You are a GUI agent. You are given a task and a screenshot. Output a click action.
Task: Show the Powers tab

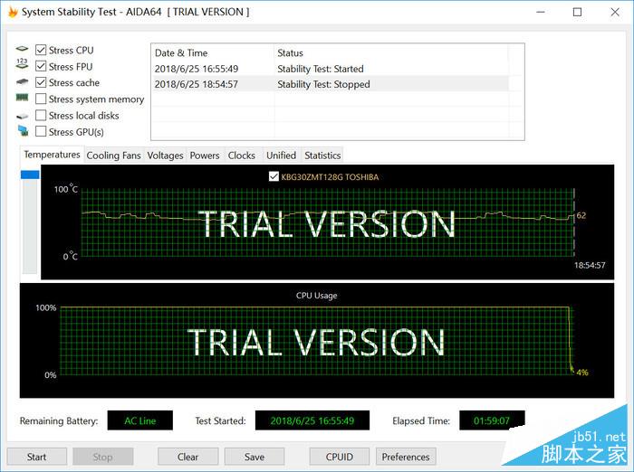pyautogui.click(x=205, y=156)
